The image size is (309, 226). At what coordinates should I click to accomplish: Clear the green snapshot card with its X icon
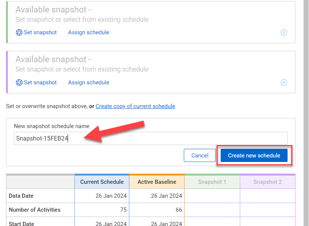[284, 32]
